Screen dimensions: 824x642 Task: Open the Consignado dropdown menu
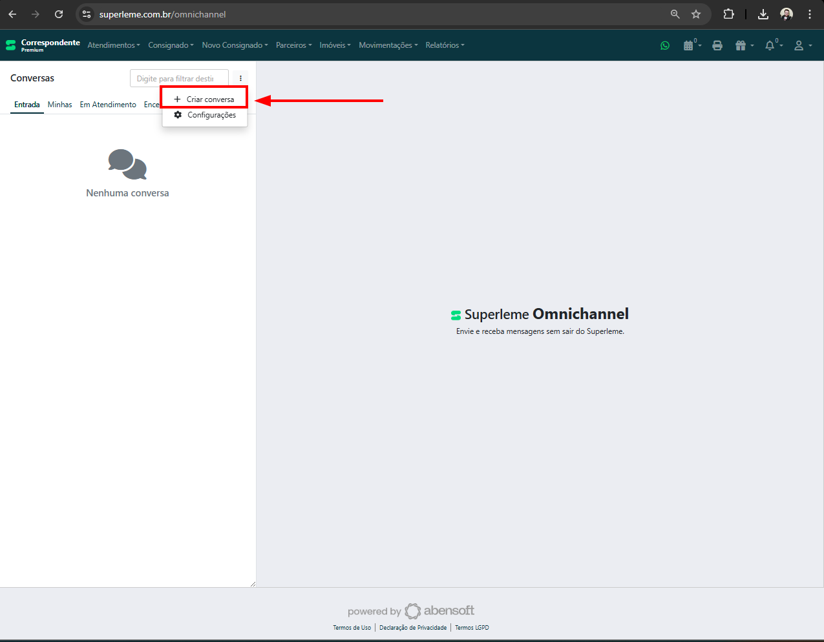click(x=170, y=45)
